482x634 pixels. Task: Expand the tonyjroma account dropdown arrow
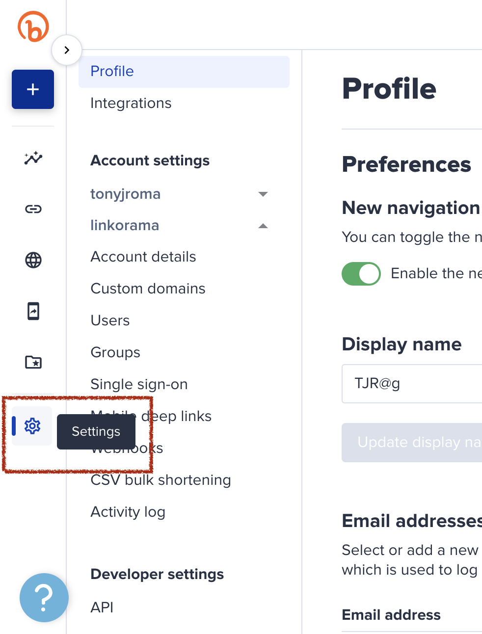[263, 194]
